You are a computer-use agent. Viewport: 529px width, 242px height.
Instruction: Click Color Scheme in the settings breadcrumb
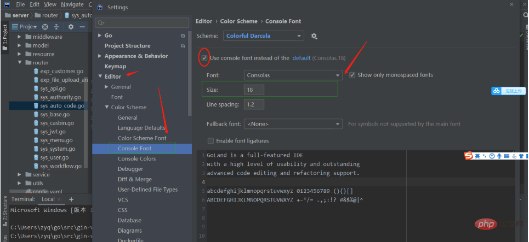tap(239, 21)
